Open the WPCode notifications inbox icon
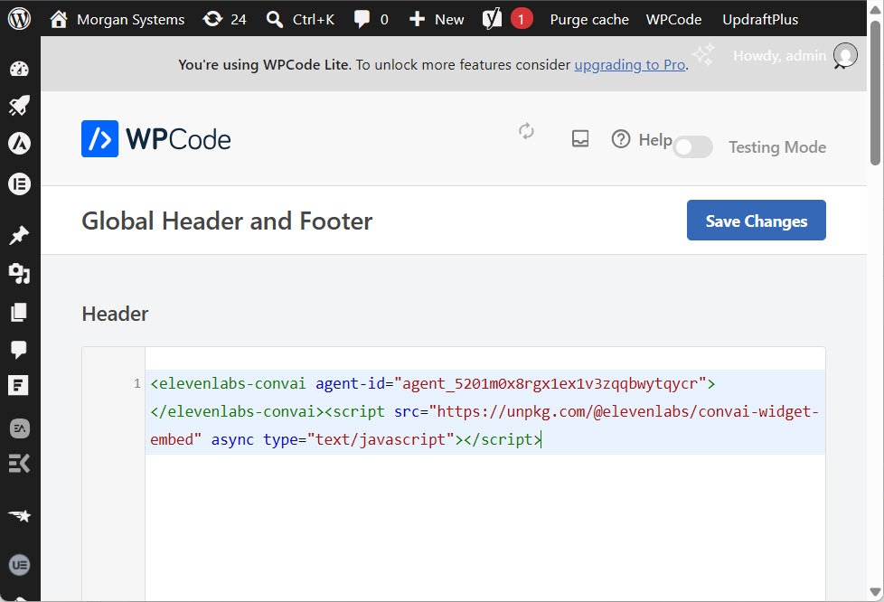 coord(580,138)
